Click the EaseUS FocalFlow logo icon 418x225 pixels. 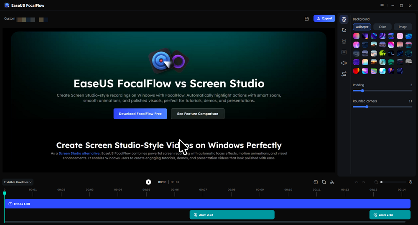[7, 5]
